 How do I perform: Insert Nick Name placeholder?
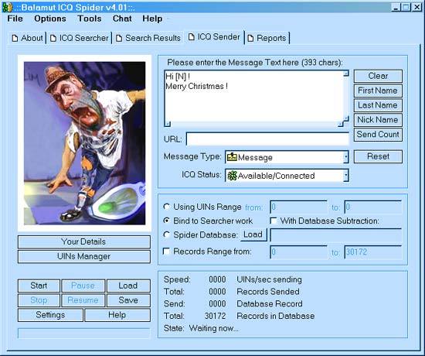pyautogui.click(x=378, y=120)
